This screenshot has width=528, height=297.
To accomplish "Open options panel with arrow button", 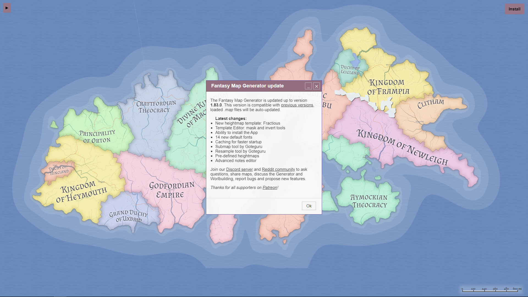I will tap(7, 8).
